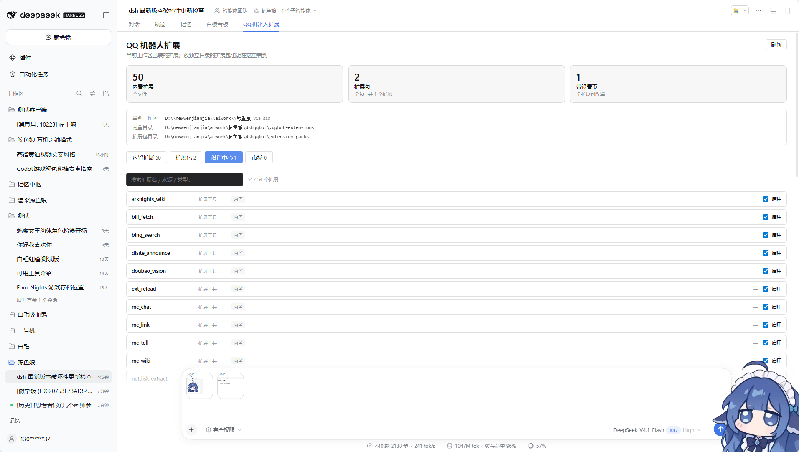Image resolution: width=799 pixels, height=452 pixels.
Task: Open session dsh 最新版本破坏性更新检查
Action: tap(59, 377)
